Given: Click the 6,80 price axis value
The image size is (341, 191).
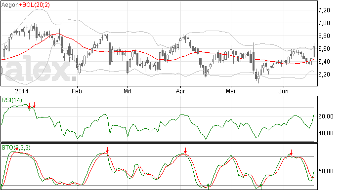Looking at the screenshot, I should coord(324,36).
